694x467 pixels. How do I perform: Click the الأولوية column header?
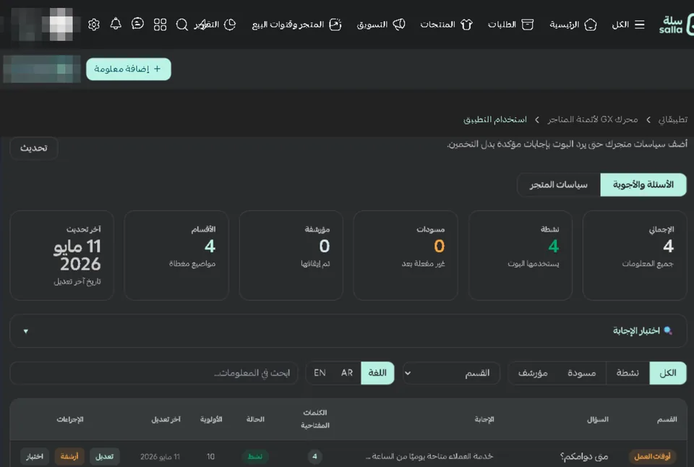point(211,419)
